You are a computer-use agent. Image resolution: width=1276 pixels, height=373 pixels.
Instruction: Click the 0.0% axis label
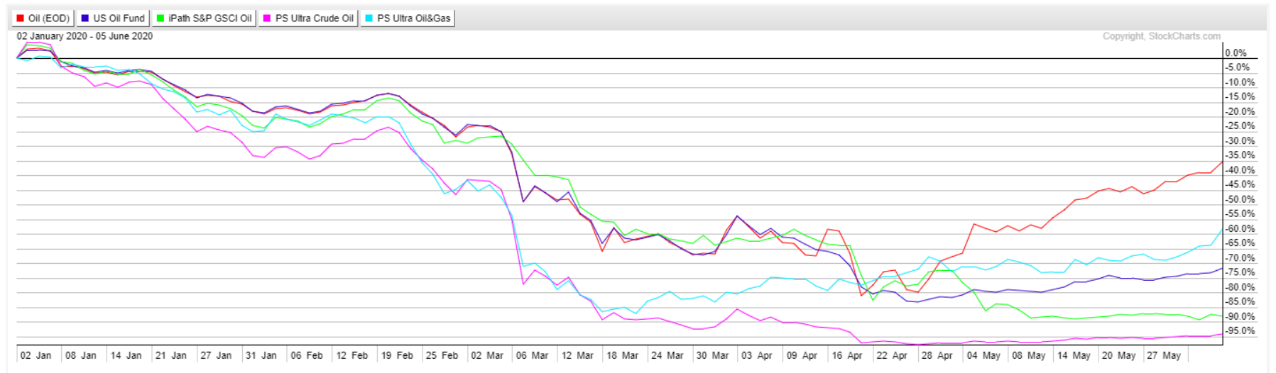tap(1236, 53)
